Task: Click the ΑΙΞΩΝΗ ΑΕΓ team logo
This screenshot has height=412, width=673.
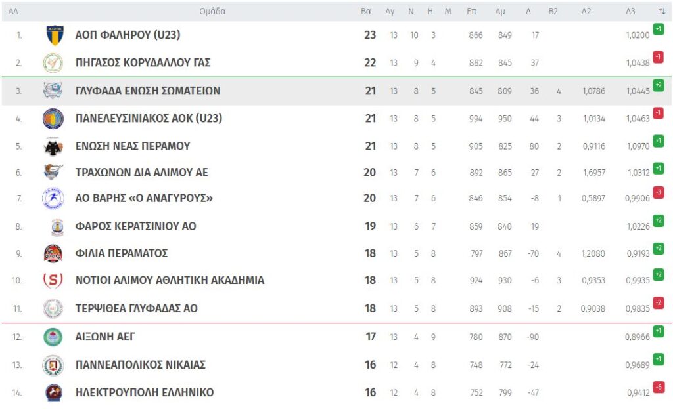Action: pyautogui.click(x=53, y=337)
